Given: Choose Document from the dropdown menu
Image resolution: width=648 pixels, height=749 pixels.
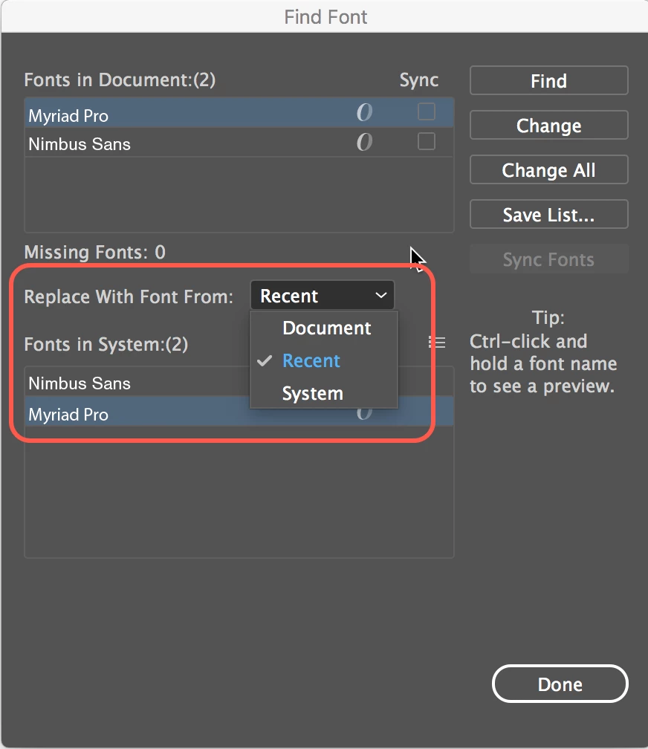Looking at the screenshot, I should coord(324,328).
